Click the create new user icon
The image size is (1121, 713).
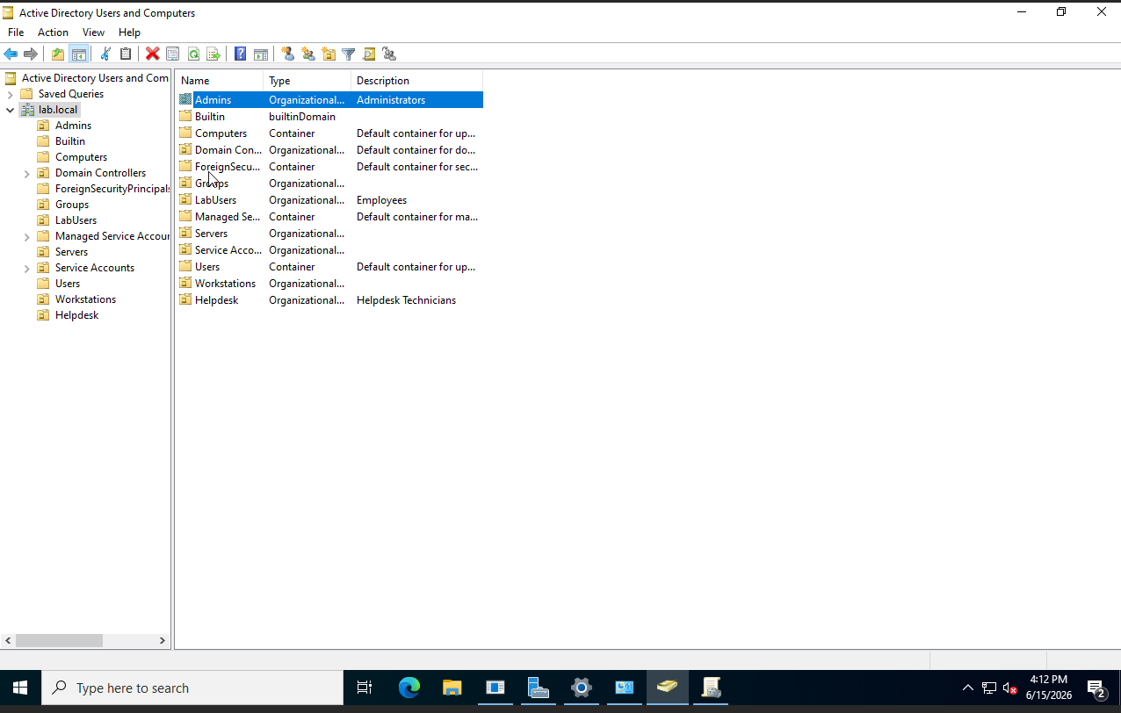click(x=287, y=54)
